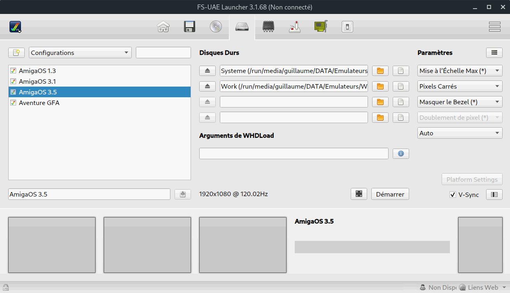Click the second screenshot thumbnail
This screenshot has width=510, height=293.
click(x=147, y=245)
